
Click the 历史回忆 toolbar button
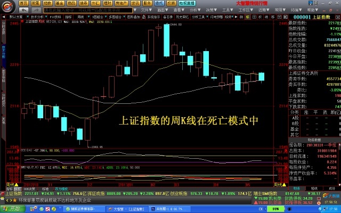tap(182, 17)
